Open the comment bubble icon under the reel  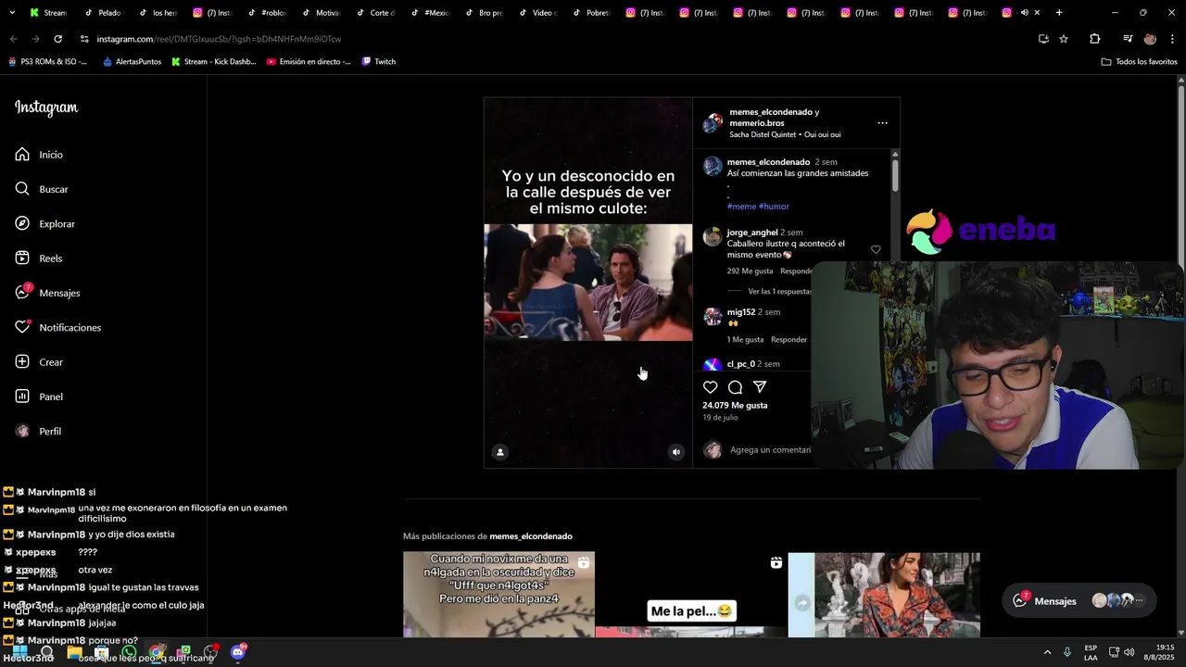tap(735, 387)
